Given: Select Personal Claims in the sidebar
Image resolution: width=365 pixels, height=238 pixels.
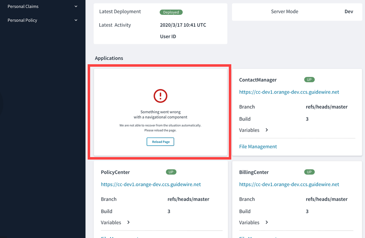Looking at the screenshot, I should (23, 6).
